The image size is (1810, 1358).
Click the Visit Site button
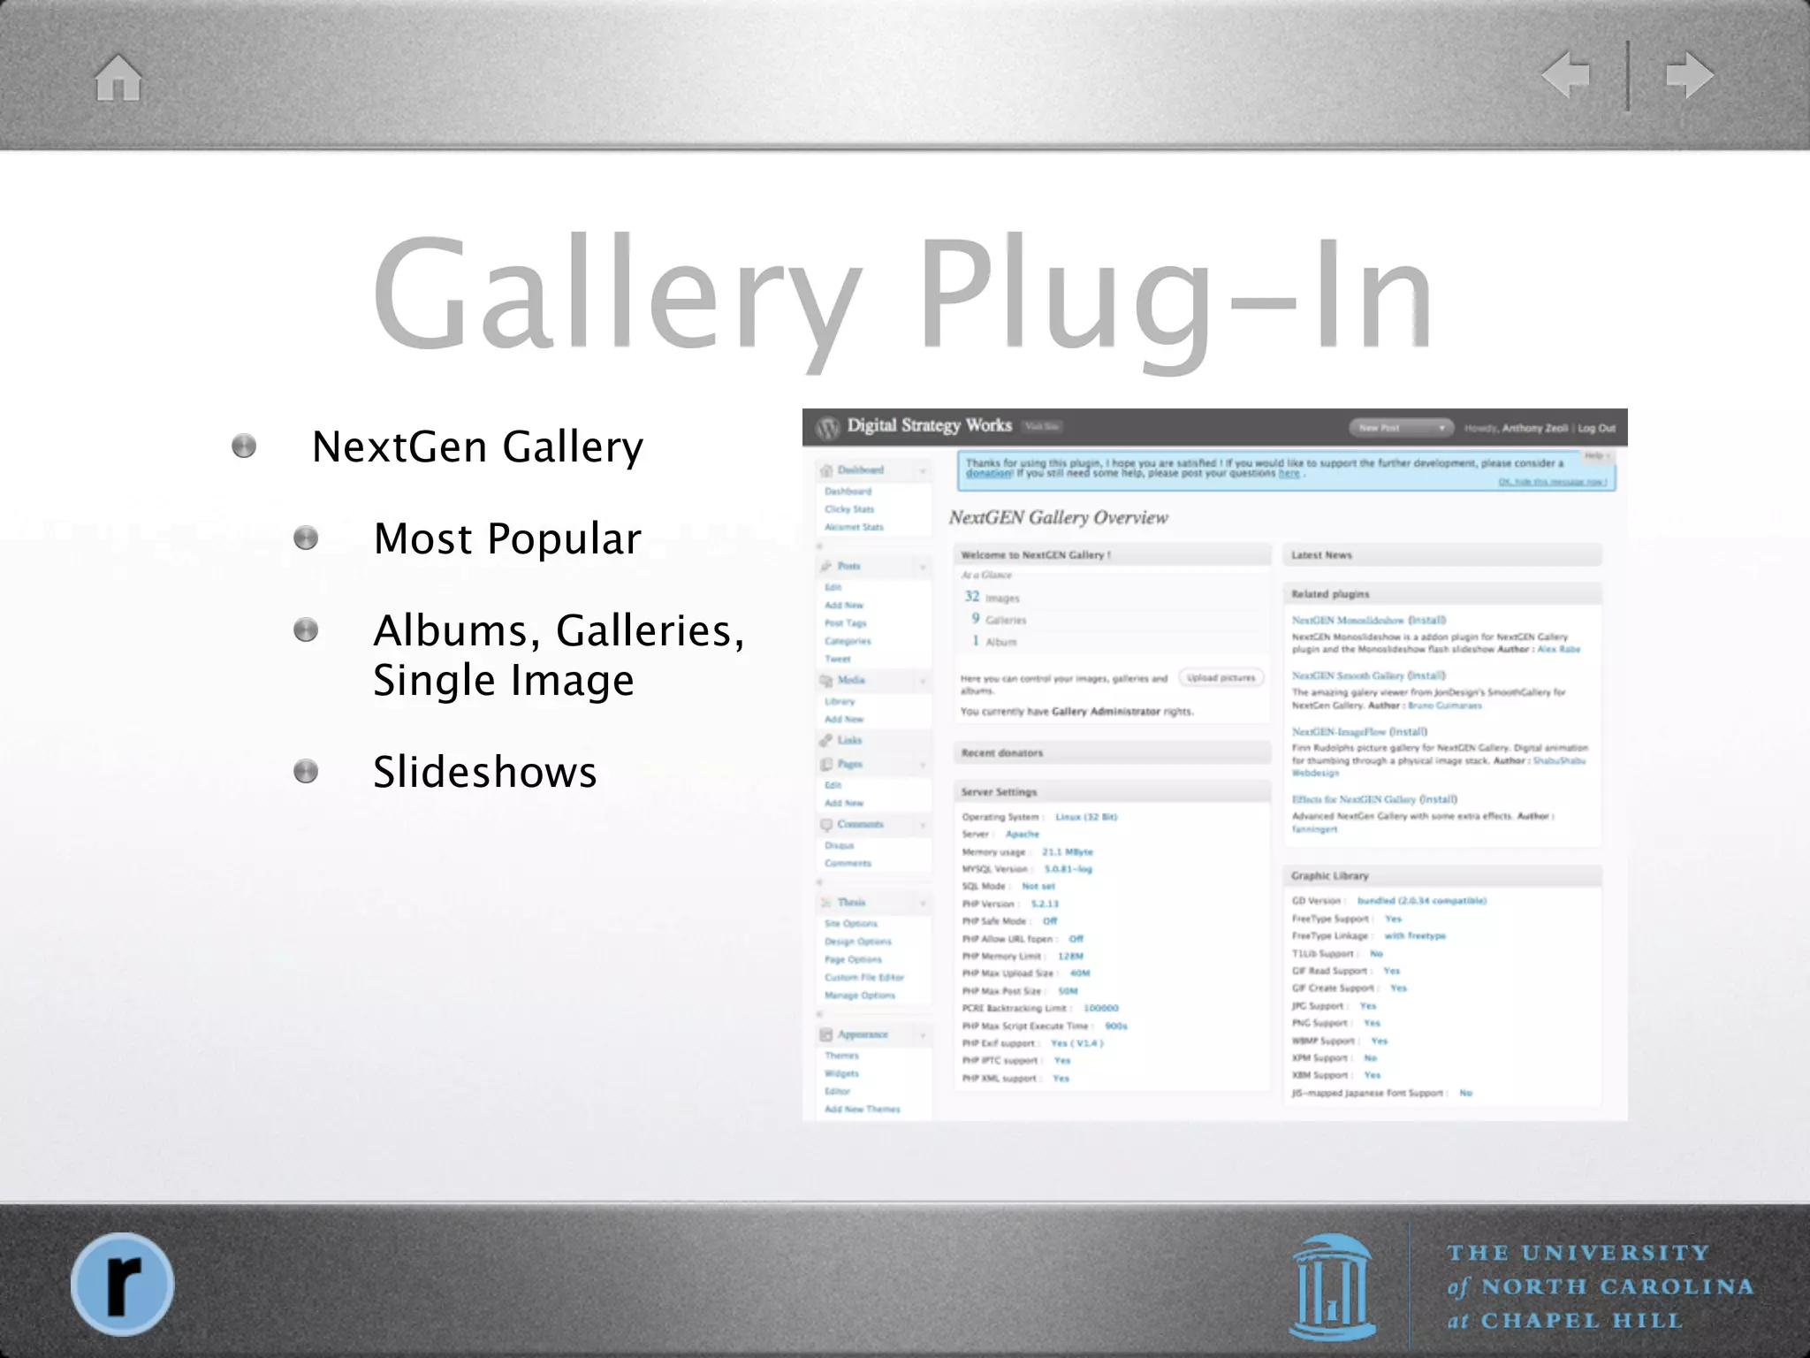pyautogui.click(x=1042, y=427)
